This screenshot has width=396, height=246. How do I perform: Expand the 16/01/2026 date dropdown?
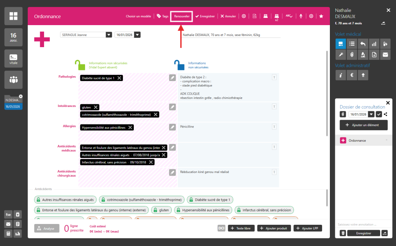tap(138, 34)
